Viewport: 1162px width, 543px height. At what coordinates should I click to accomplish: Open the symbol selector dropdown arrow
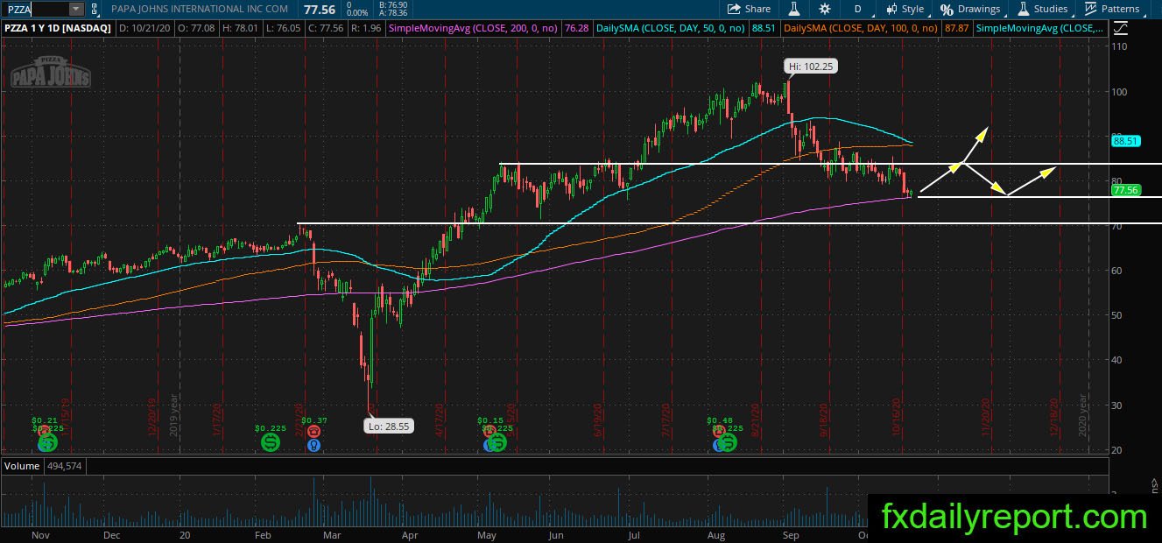pos(76,9)
